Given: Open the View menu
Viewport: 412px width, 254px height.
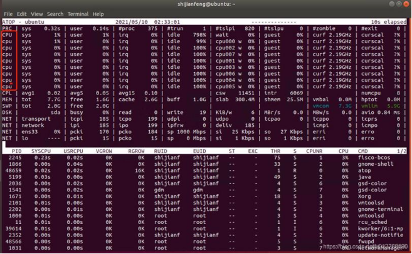Looking at the screenshot, I should [37, 14].
